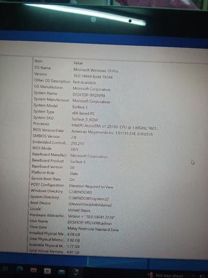Expand the system tray hidden icons chevron

coord(193,276)
